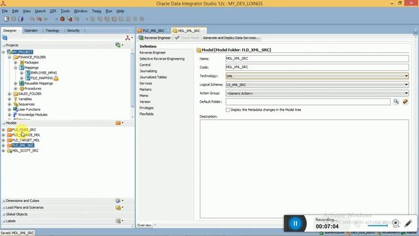Viewport: 419px width, 236px height.
Task: Open the Flexfields section
Action: (147, 114)
